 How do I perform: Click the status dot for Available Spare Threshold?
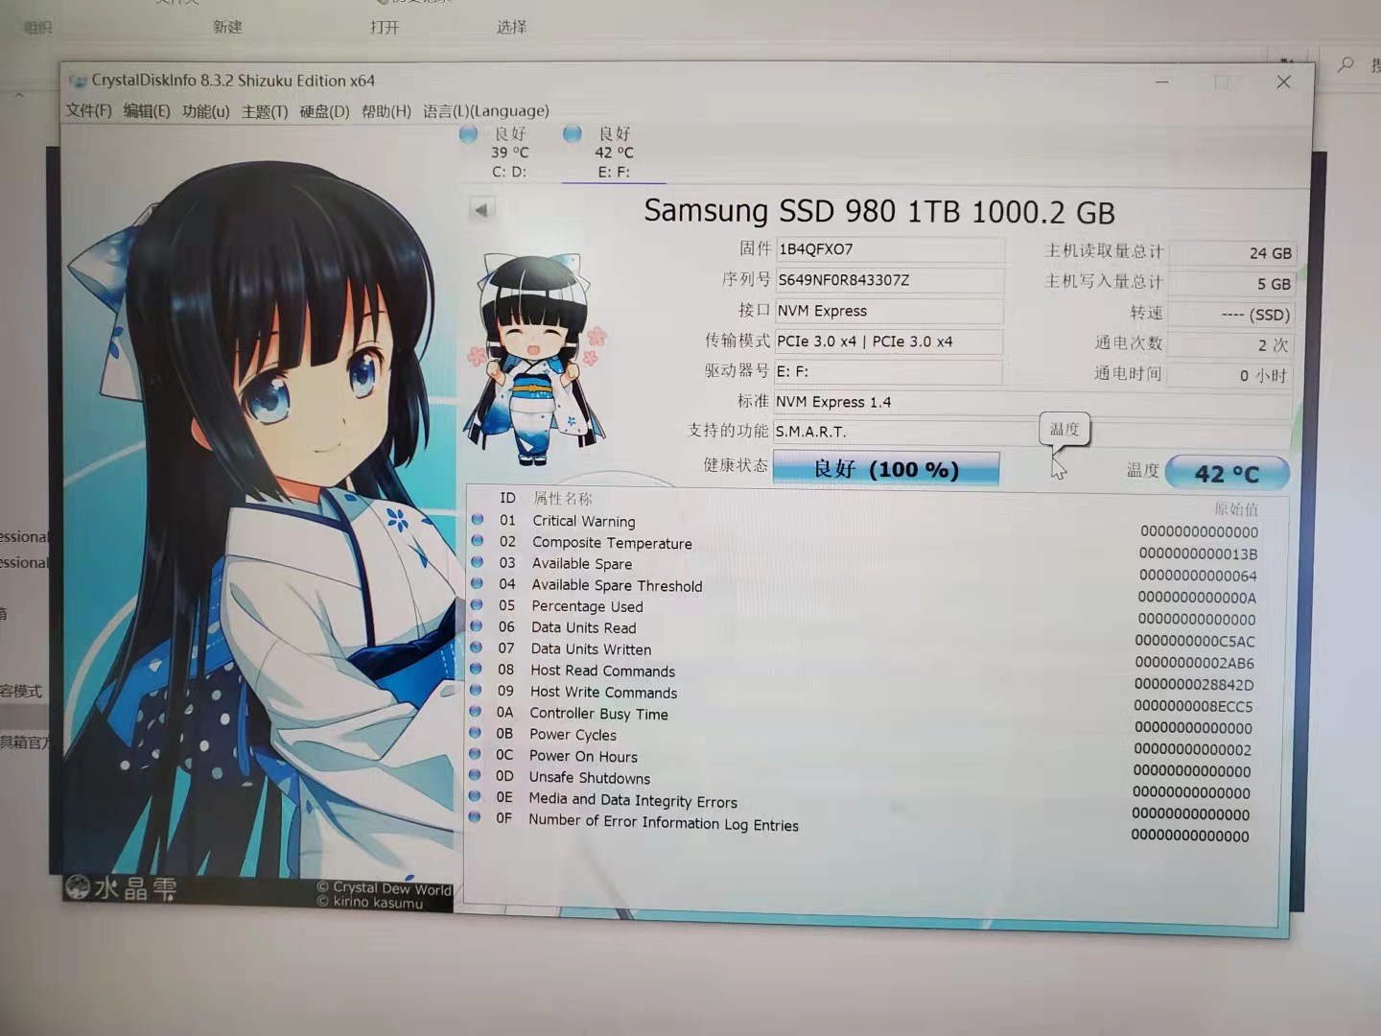click(477, 583)
